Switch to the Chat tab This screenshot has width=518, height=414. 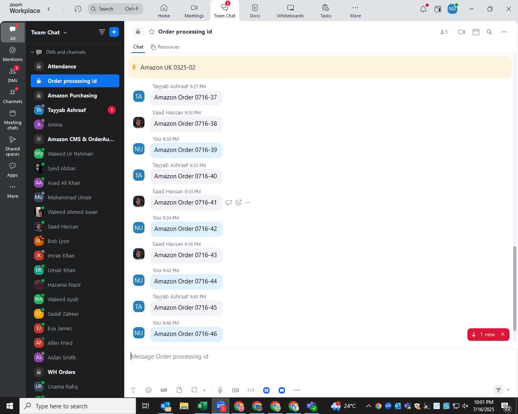(138, 47)
